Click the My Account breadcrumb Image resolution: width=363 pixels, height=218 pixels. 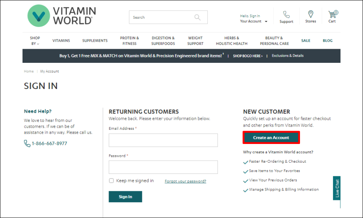coord(50,72)
